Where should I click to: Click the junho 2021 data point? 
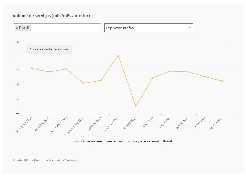(x=188, y=72)
